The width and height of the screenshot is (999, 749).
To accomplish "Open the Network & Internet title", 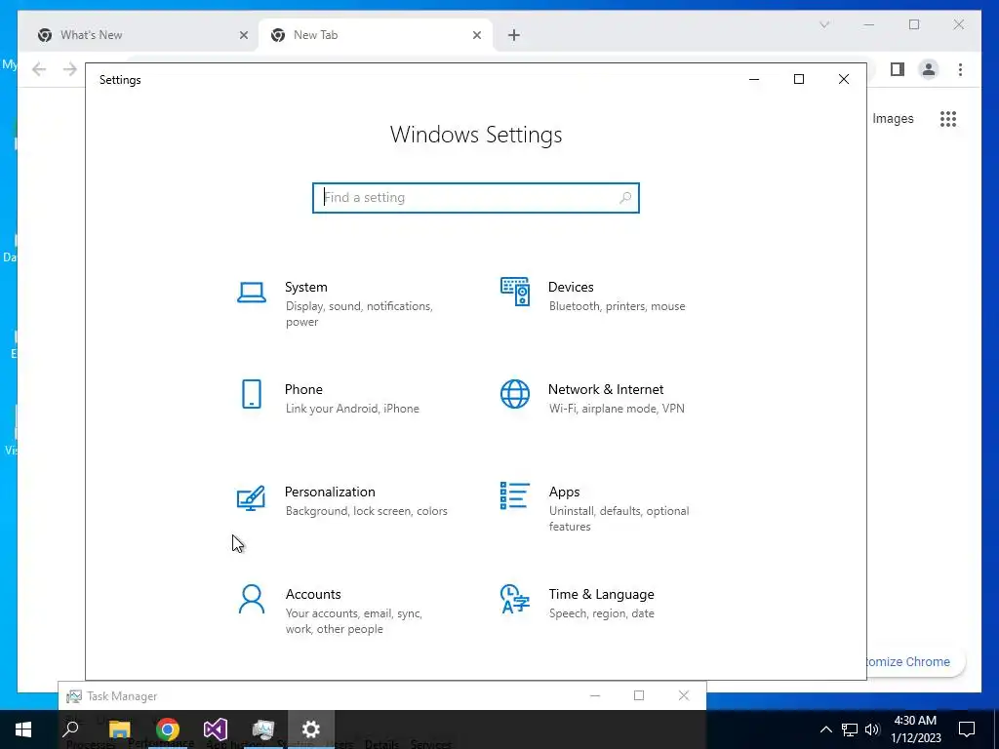I will point(606,390).
